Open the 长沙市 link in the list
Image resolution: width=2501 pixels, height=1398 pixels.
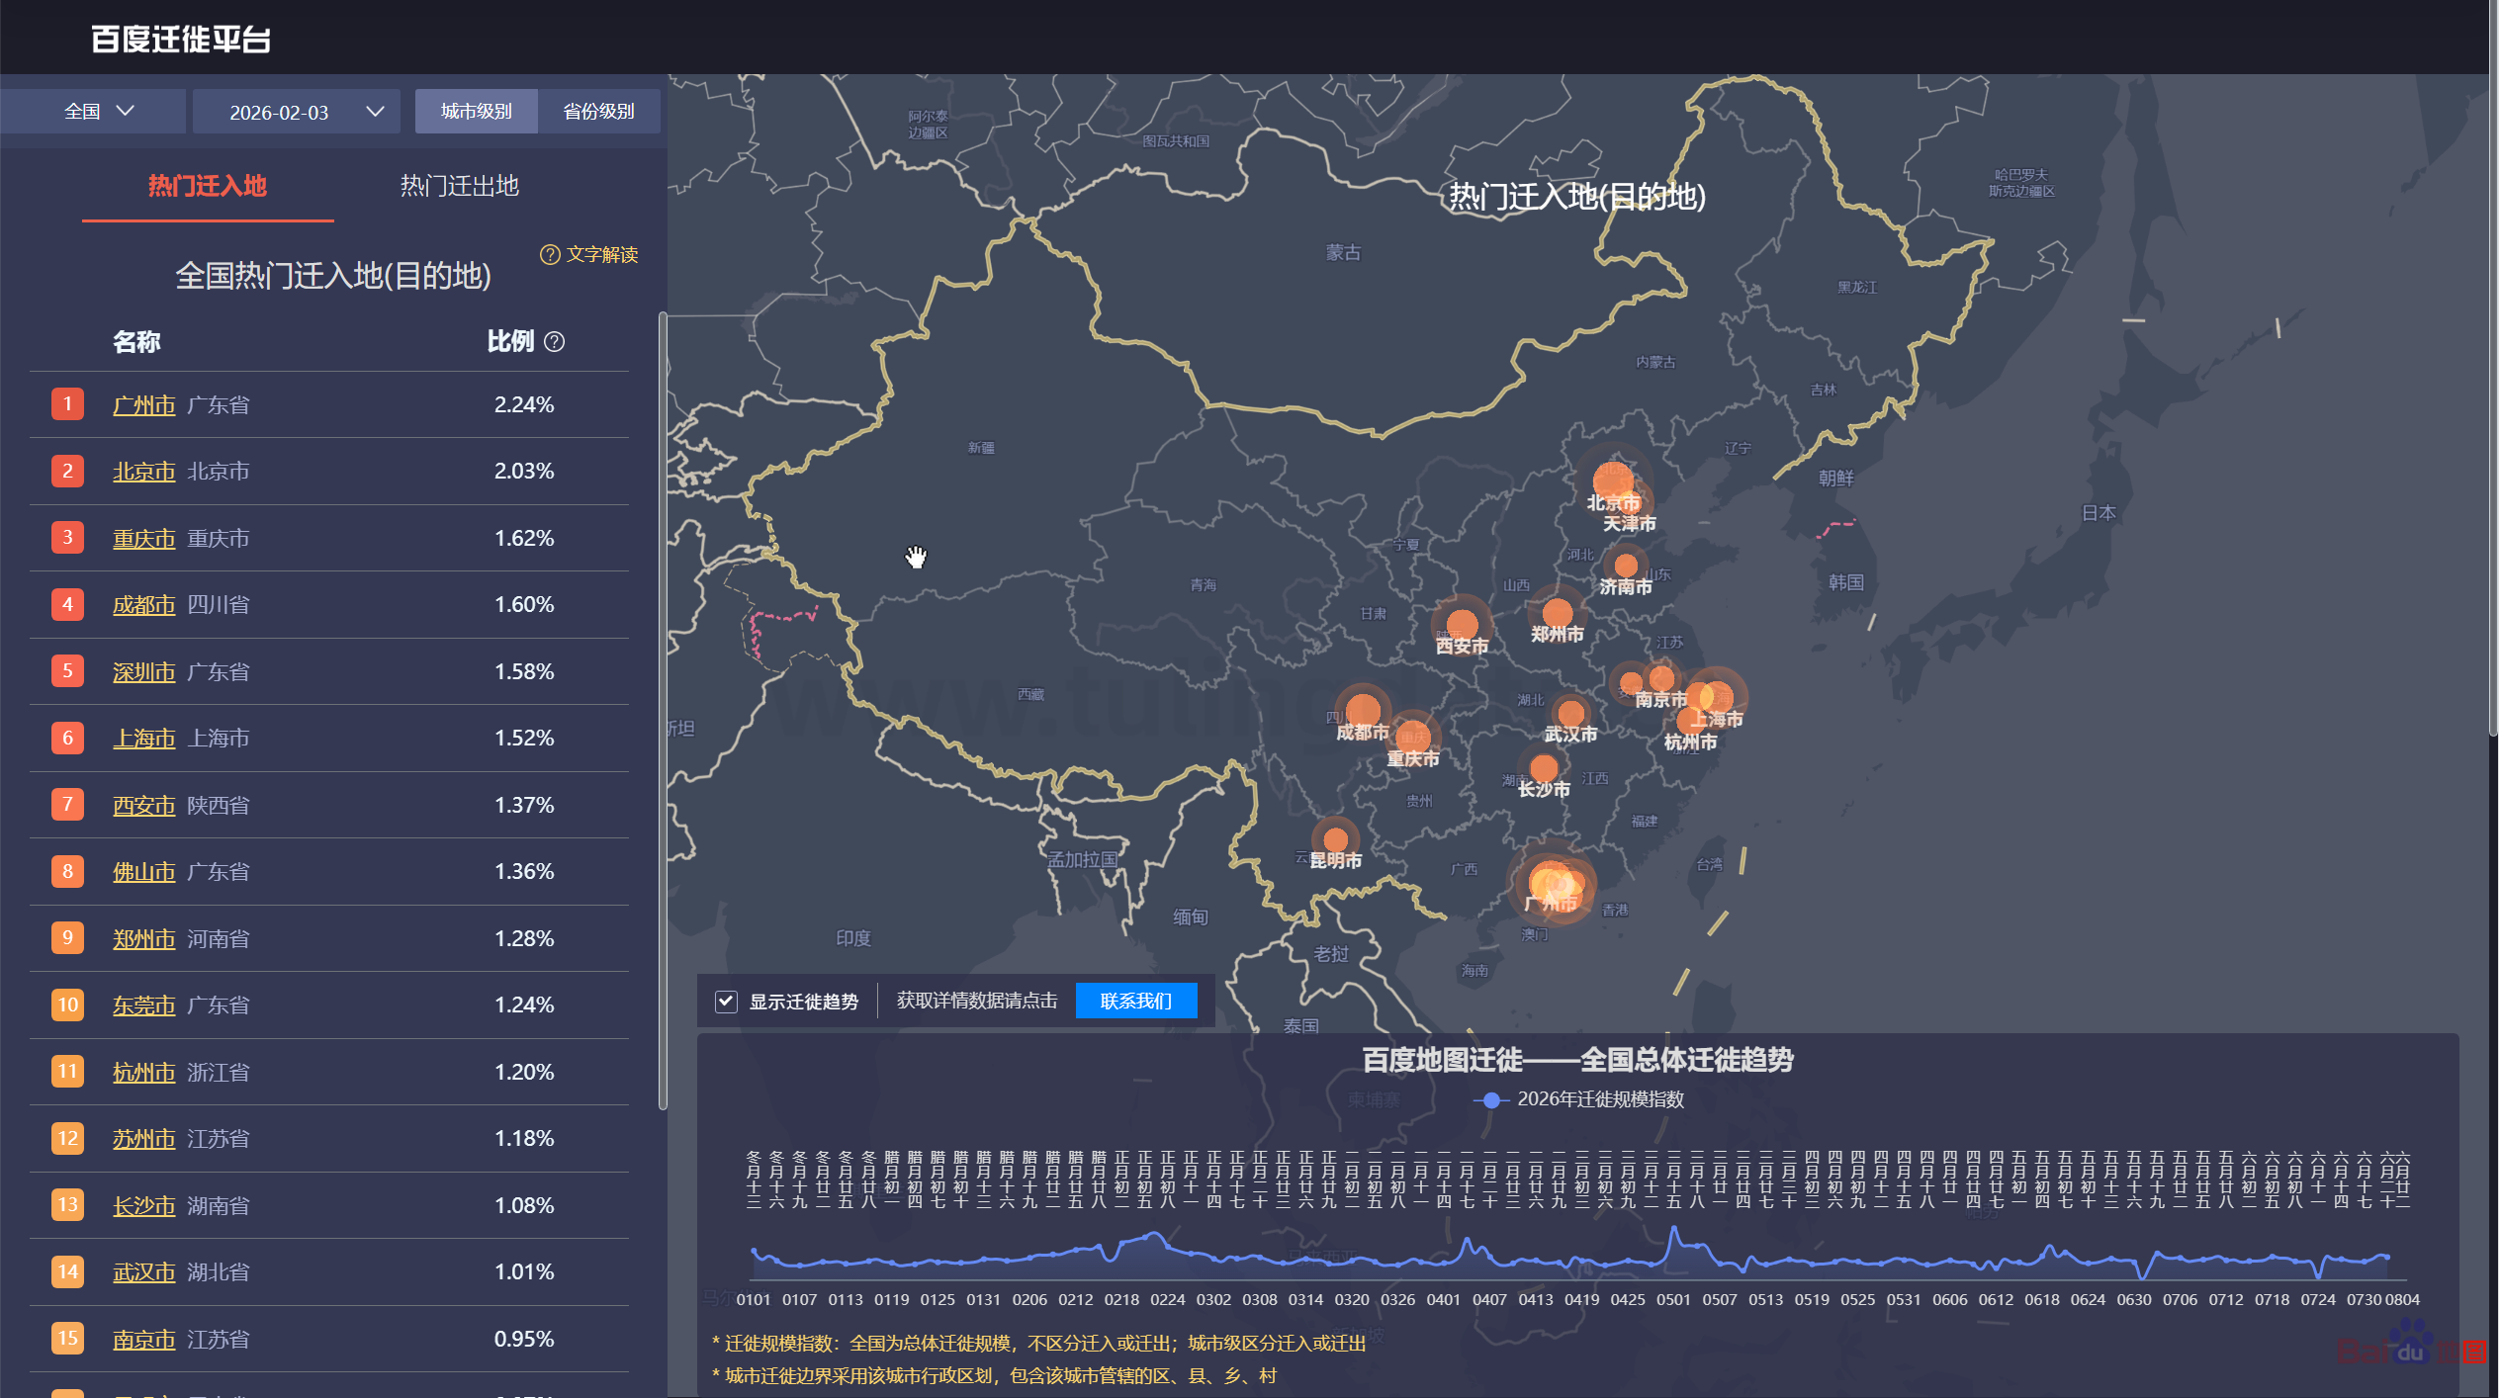pos(143,1206)
